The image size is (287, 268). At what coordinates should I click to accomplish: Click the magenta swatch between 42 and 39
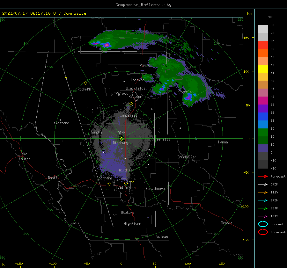pos(263,101)
